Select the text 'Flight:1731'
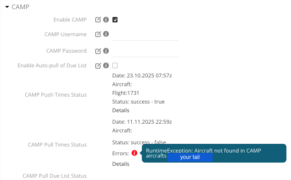 [x=126, y=93]
